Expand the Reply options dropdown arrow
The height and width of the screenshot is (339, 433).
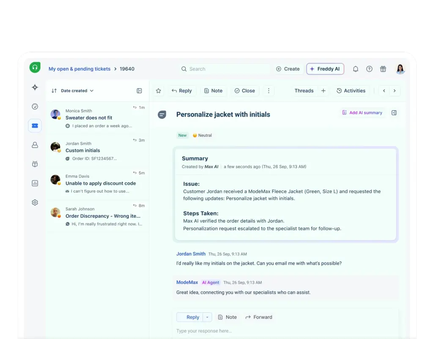click(207, 317)
